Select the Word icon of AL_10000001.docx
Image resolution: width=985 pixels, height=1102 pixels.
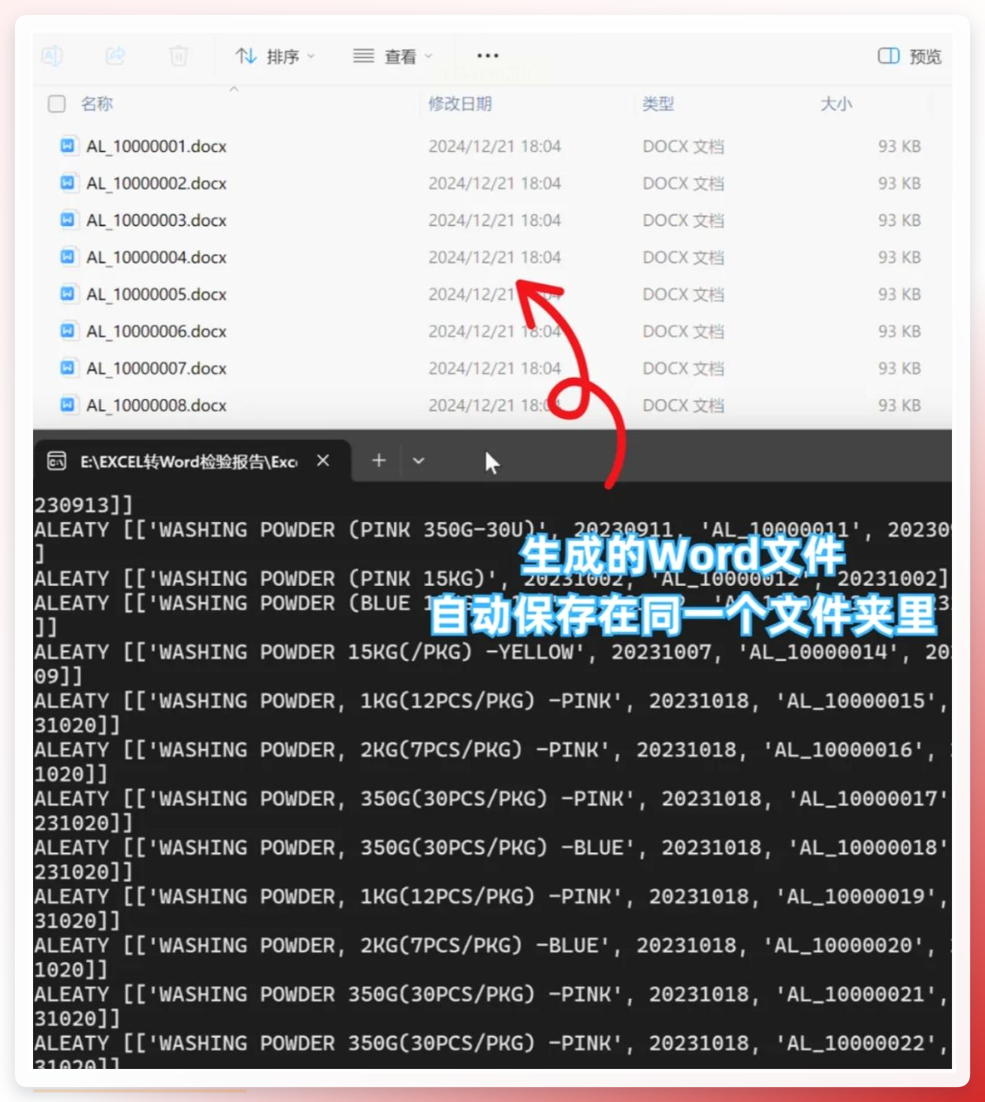pos(68,146)
